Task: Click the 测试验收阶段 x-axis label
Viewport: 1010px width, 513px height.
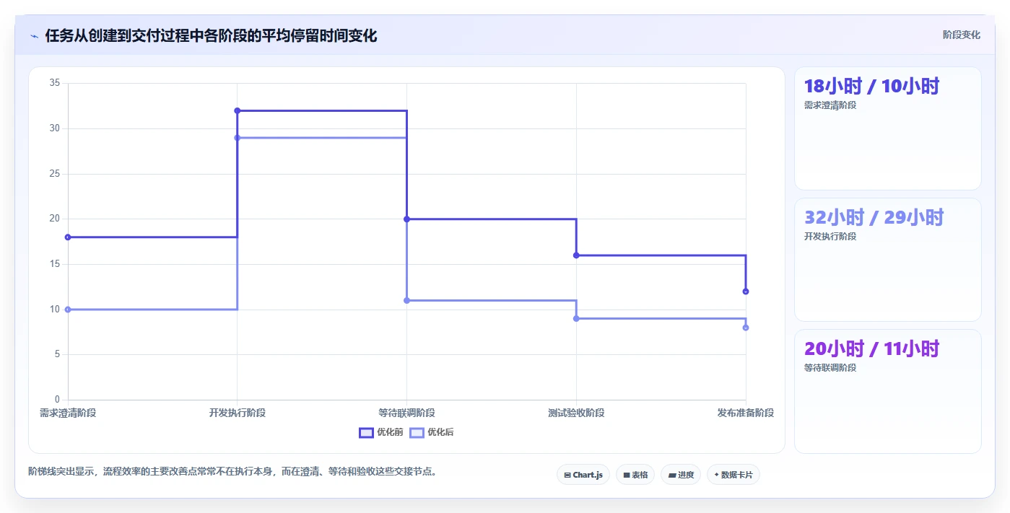Action: 576,413
